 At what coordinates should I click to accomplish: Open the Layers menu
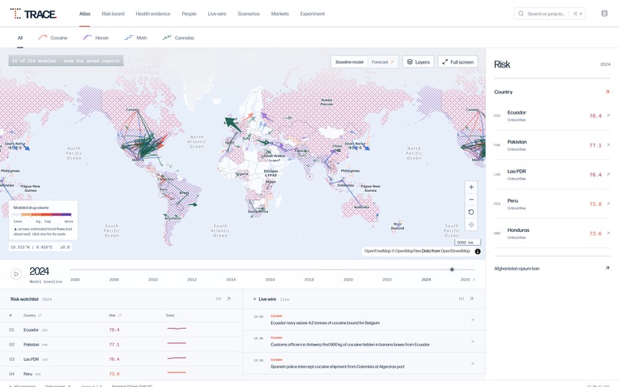[x=418, y=62]
